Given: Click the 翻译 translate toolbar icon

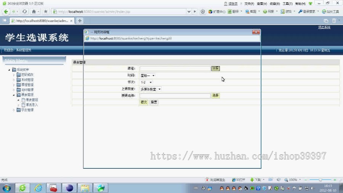Looking at the screenshot, I should 233,11.
